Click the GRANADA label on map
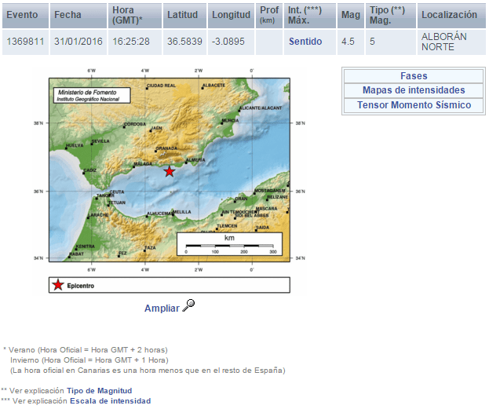 click(166, 148)
